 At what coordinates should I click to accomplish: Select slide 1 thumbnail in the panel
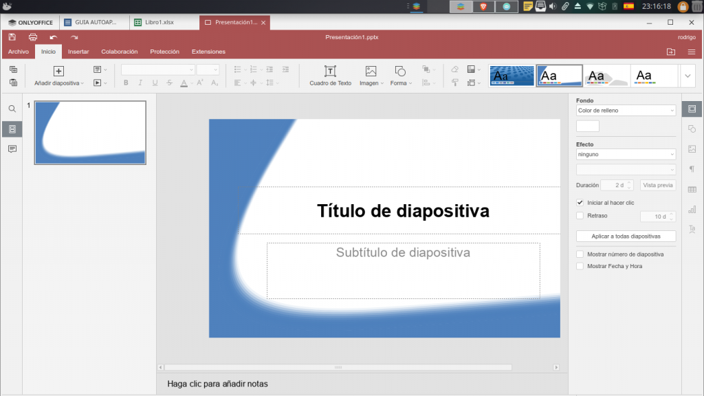(90, 133)
